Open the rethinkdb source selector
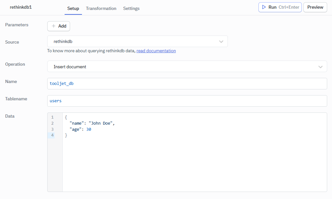The image size is (332, 199). [138, 41]
